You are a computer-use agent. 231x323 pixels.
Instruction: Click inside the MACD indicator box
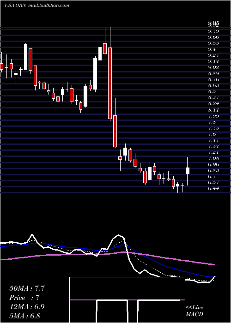pyautogui.click(x=127, y=300)
